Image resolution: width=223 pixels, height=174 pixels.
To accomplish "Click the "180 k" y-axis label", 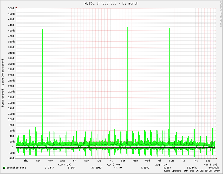I will point(11,97).
